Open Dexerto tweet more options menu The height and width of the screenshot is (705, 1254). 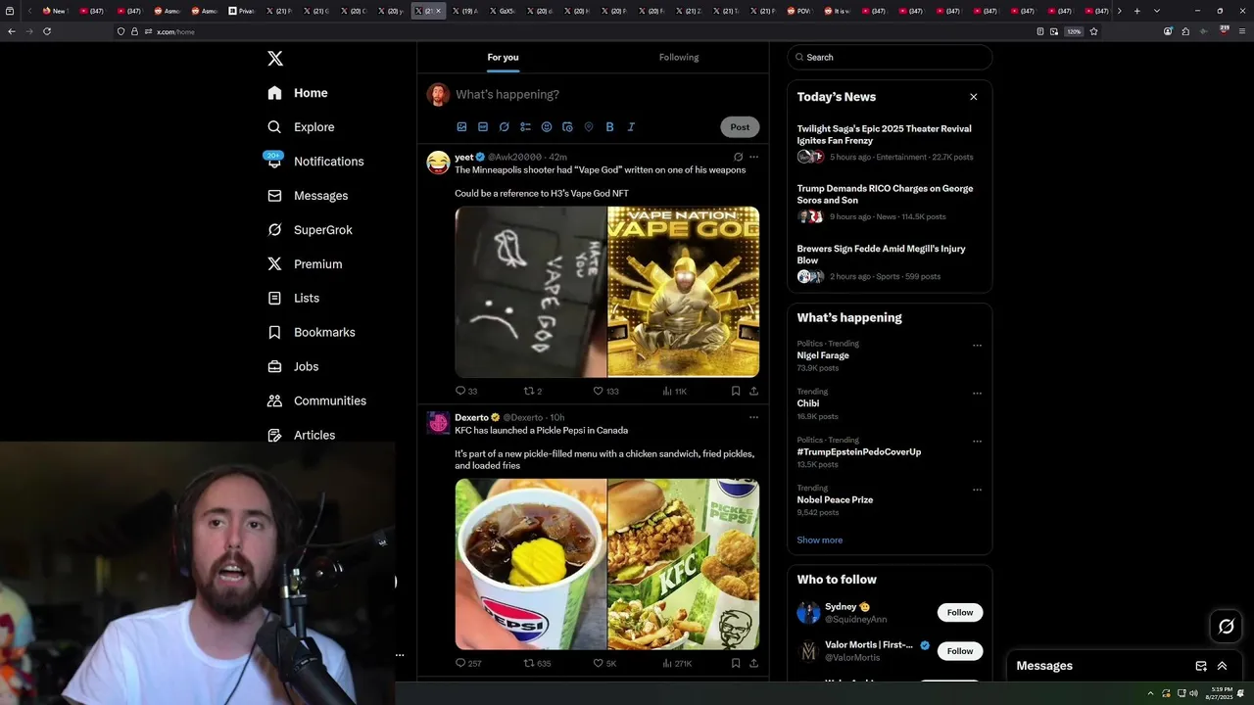(753, 417)
